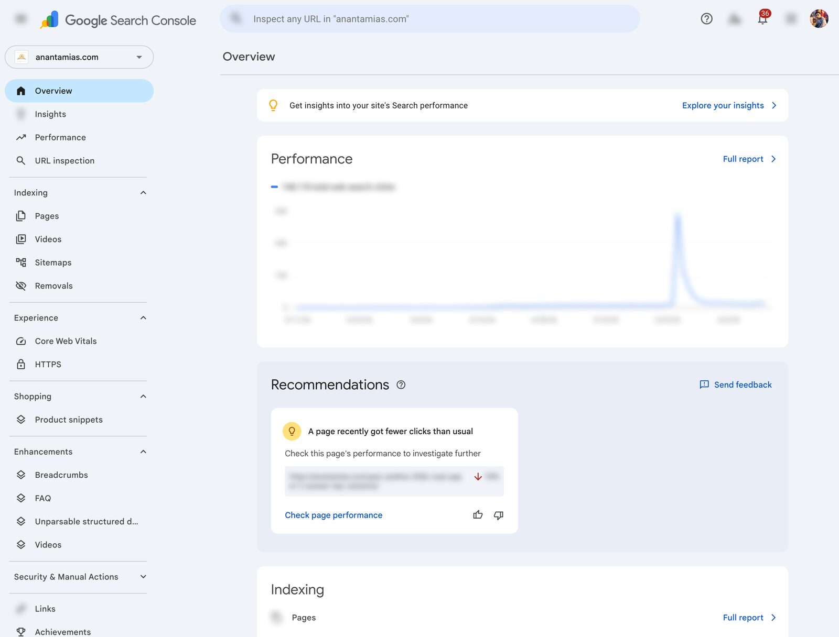
Task: Click the Pages documents icon under Indexing
Action: pos(21,216)
